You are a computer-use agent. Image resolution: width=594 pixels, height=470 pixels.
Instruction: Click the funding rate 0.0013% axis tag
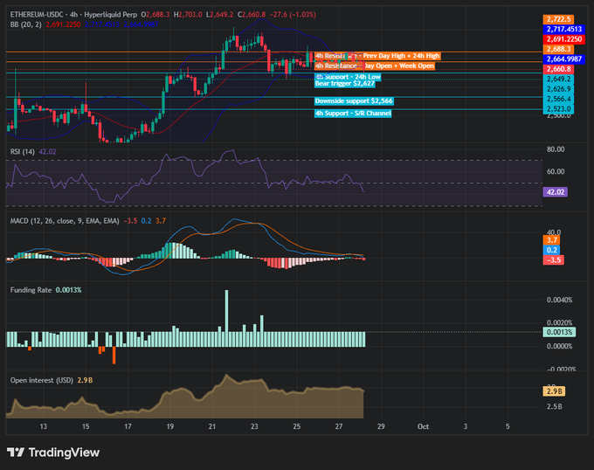tap(559, 332)
